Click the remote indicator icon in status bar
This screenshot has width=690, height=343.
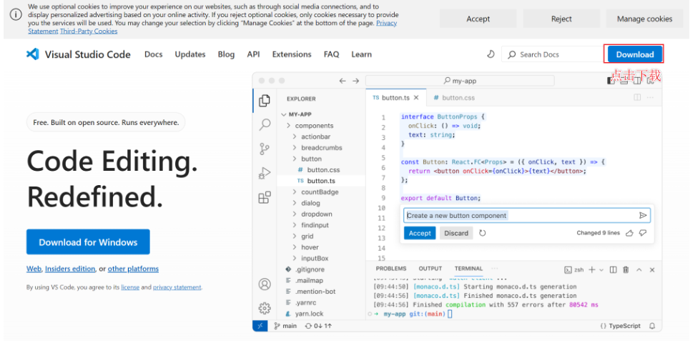pyautogui.click(x=260, y=326)
